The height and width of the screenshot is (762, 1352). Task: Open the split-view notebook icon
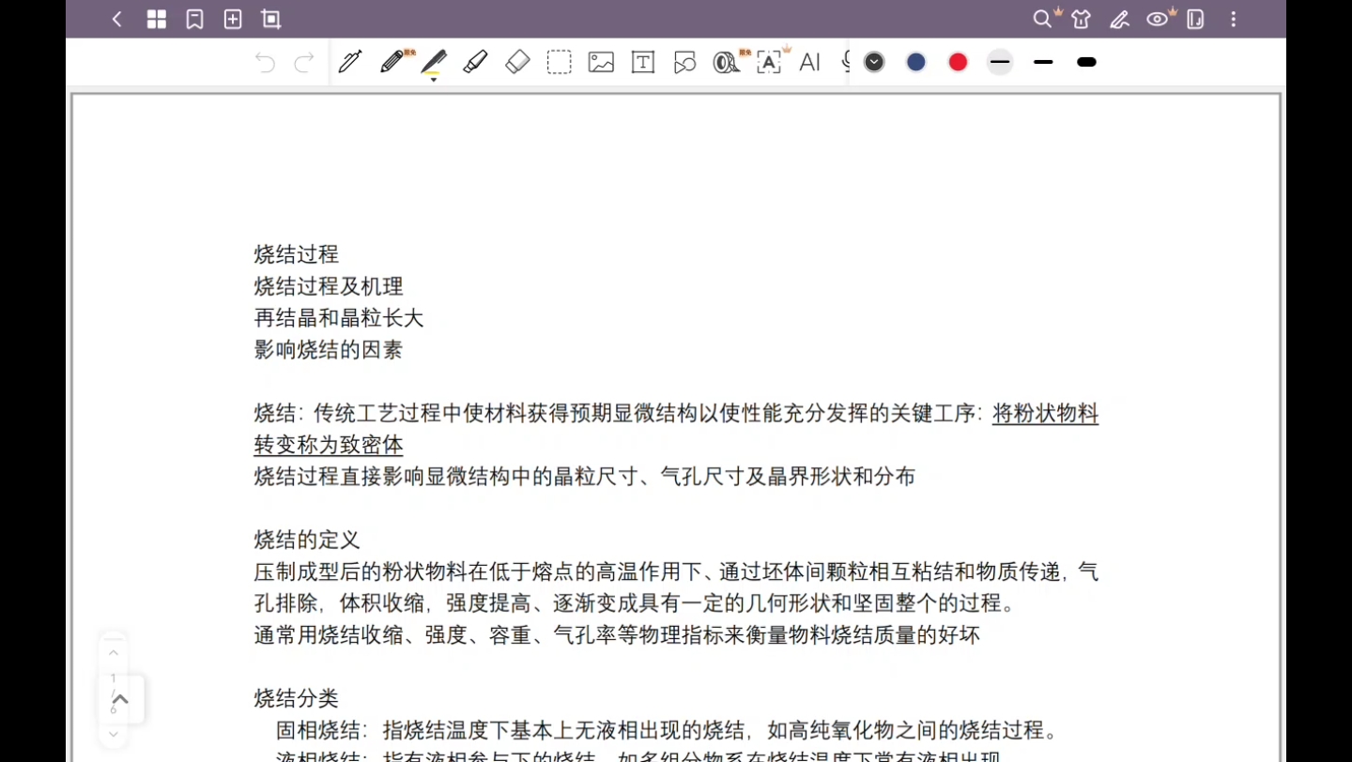coord(1195,19)
